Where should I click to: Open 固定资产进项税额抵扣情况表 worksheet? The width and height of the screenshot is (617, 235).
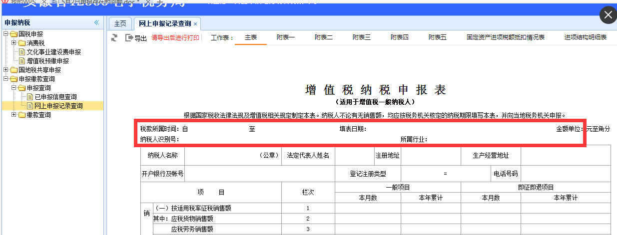pyautogui.click(x=505, y=37)
